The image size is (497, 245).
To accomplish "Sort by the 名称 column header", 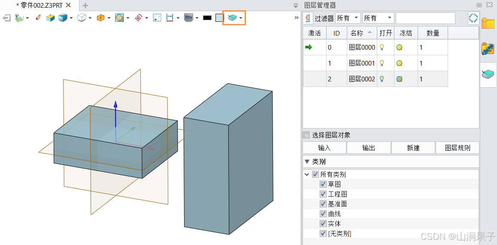I will [362, 33].
